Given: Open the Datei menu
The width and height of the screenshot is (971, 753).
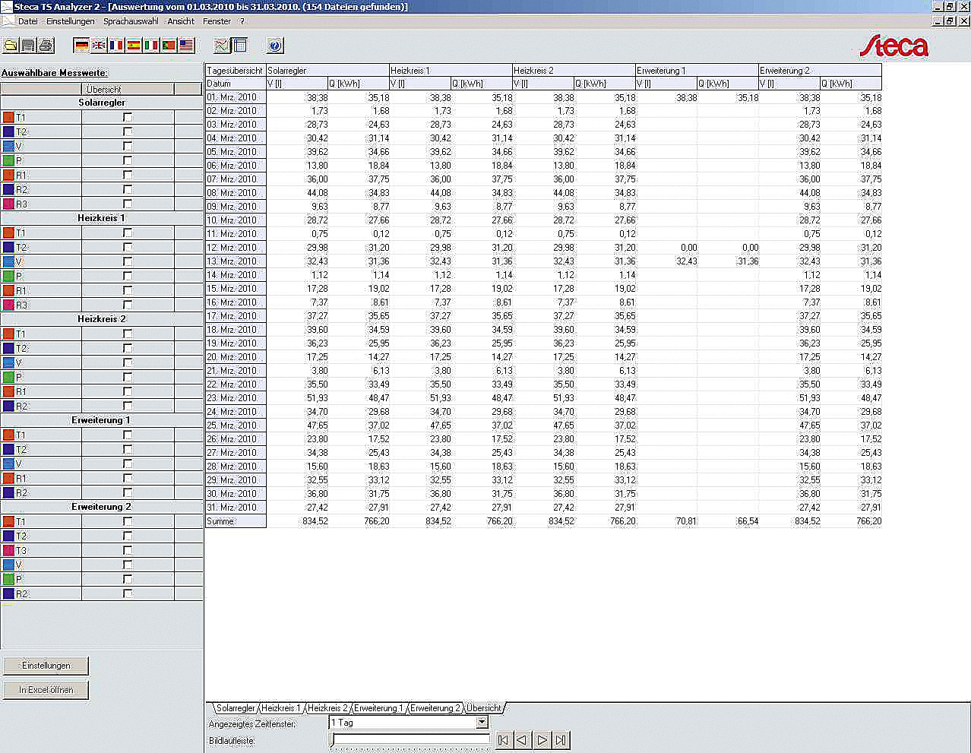Looking at the screenshot, I should click(27, 21).
